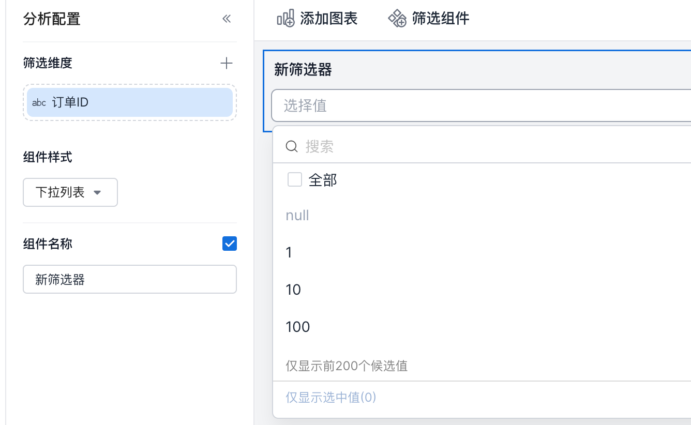Check the 全部 checkbox
Viewport: 691px width, 425px height.
click(295, 180)
